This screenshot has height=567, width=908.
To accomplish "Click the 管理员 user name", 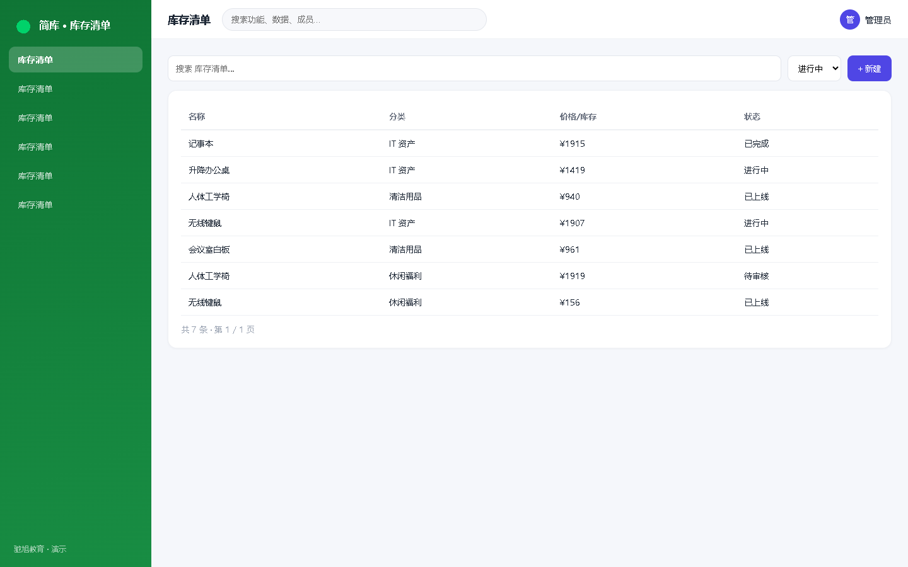I will point(878,20).
